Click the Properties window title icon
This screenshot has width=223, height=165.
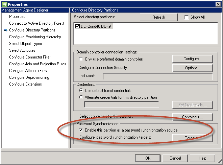(x=4, y=4)
